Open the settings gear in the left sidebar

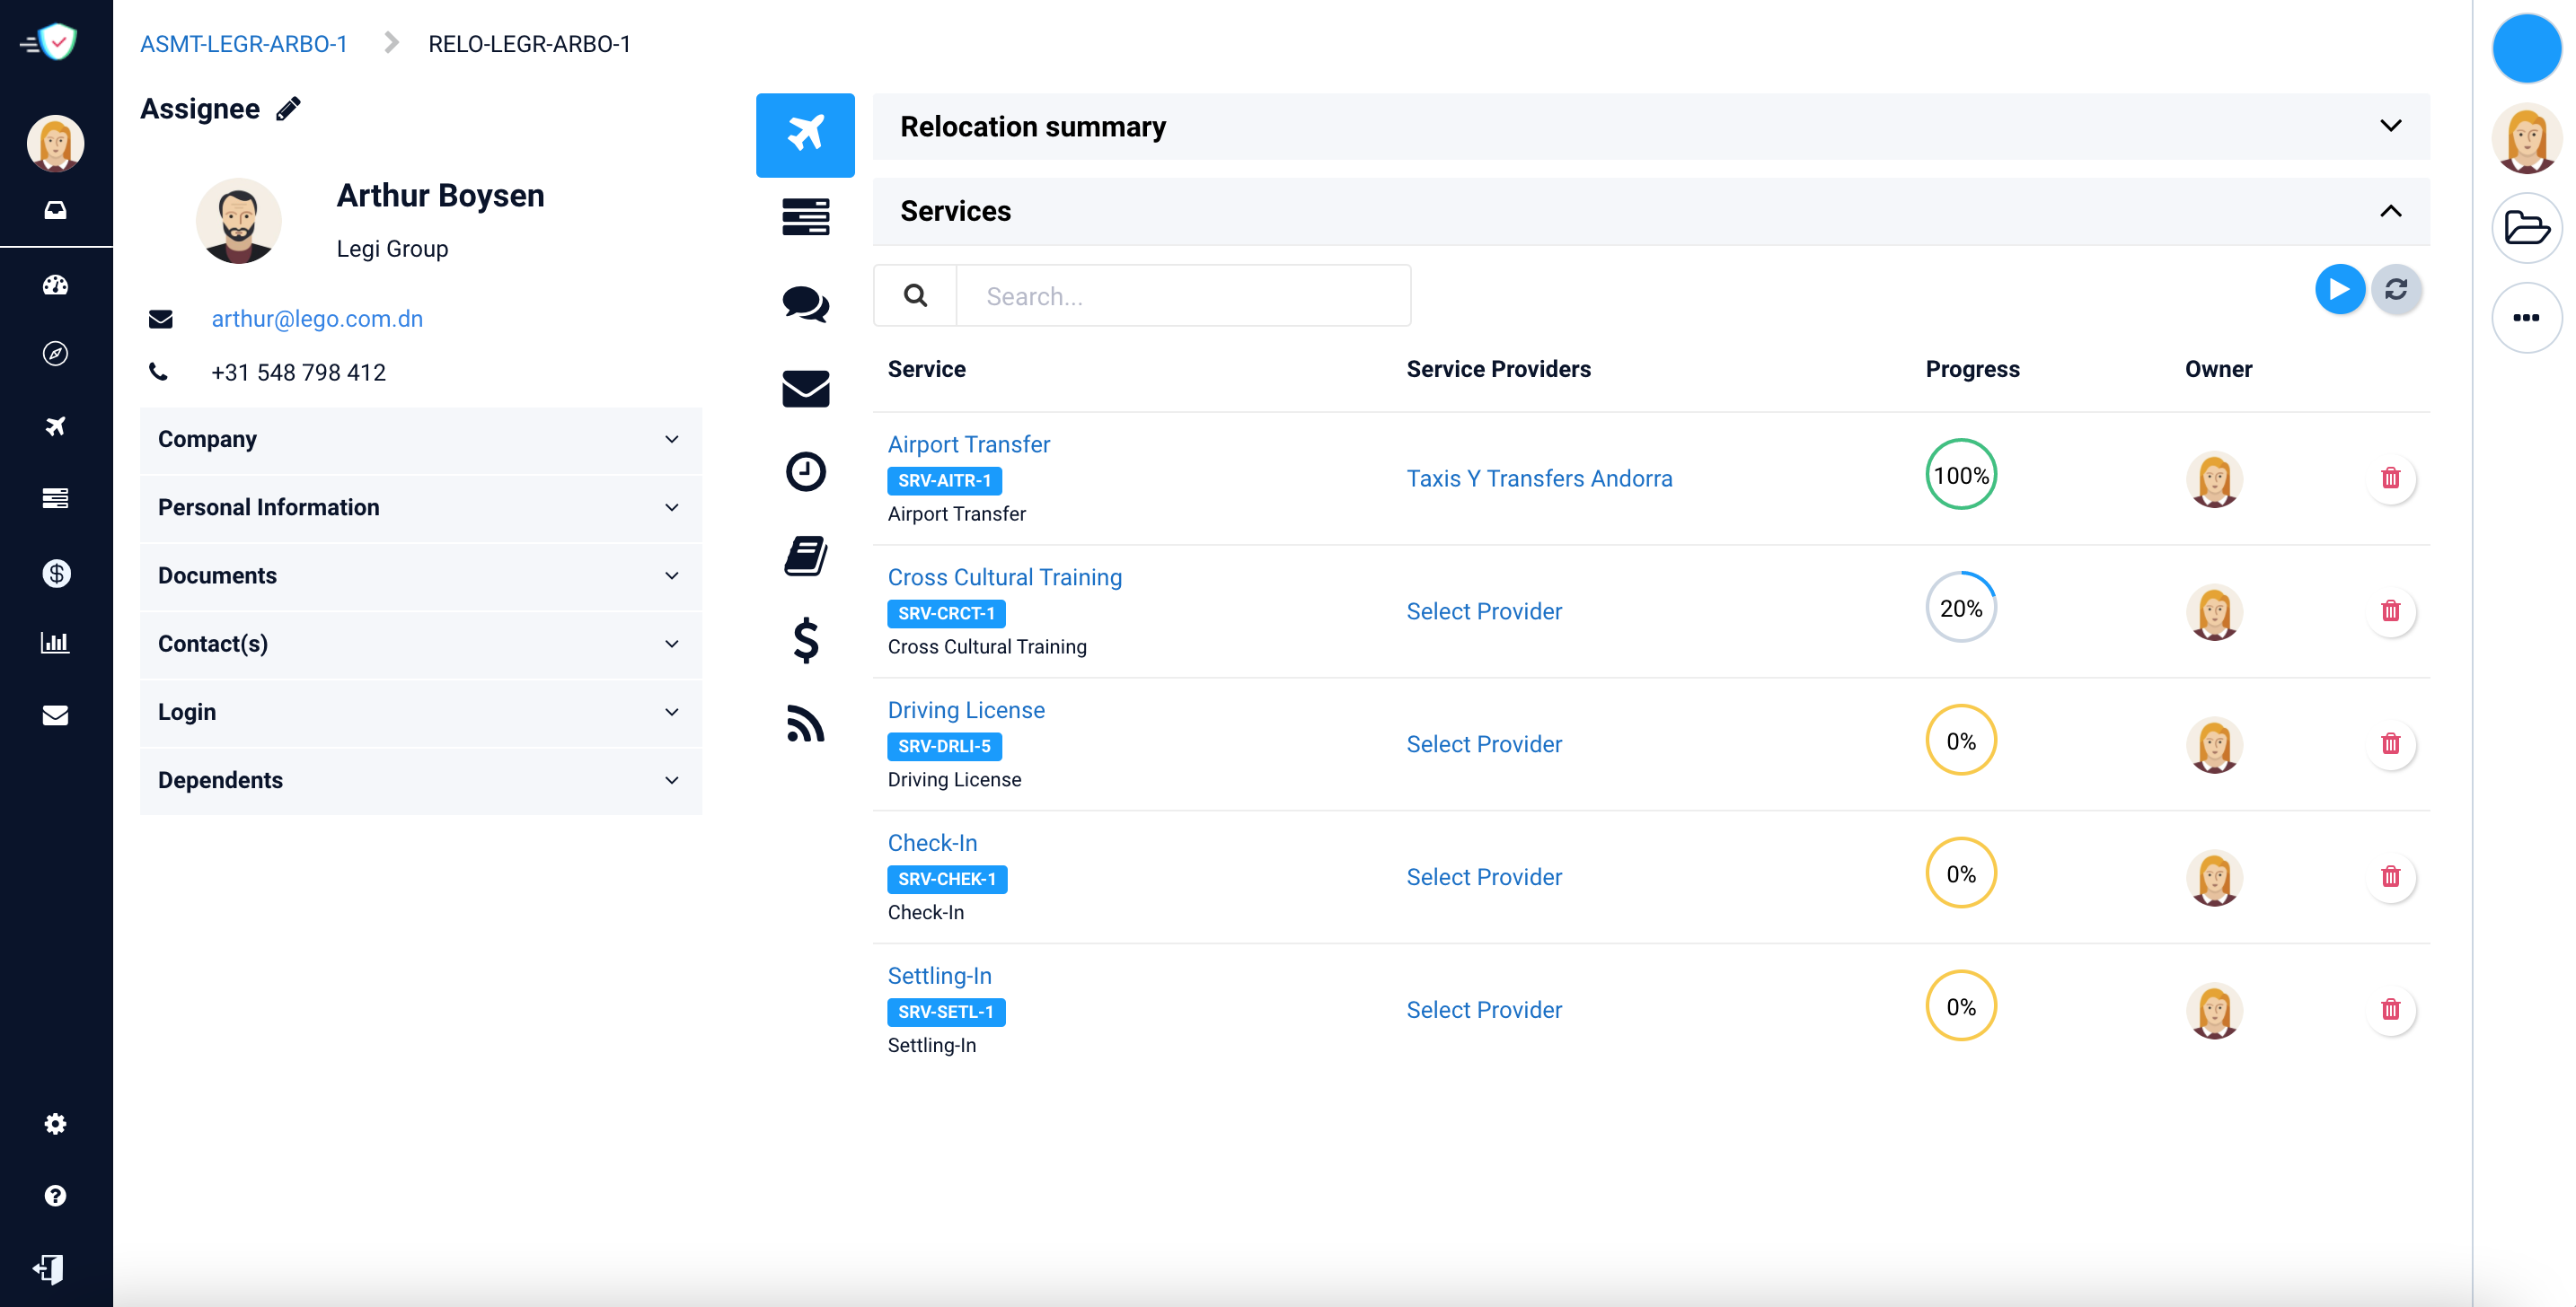[x=56, y=1123]
